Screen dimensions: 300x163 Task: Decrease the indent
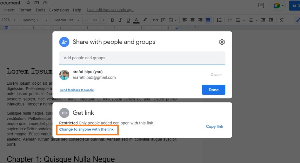point(263,20)
